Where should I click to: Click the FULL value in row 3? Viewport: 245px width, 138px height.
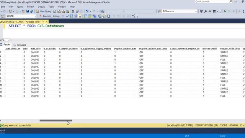click(223, 60)
